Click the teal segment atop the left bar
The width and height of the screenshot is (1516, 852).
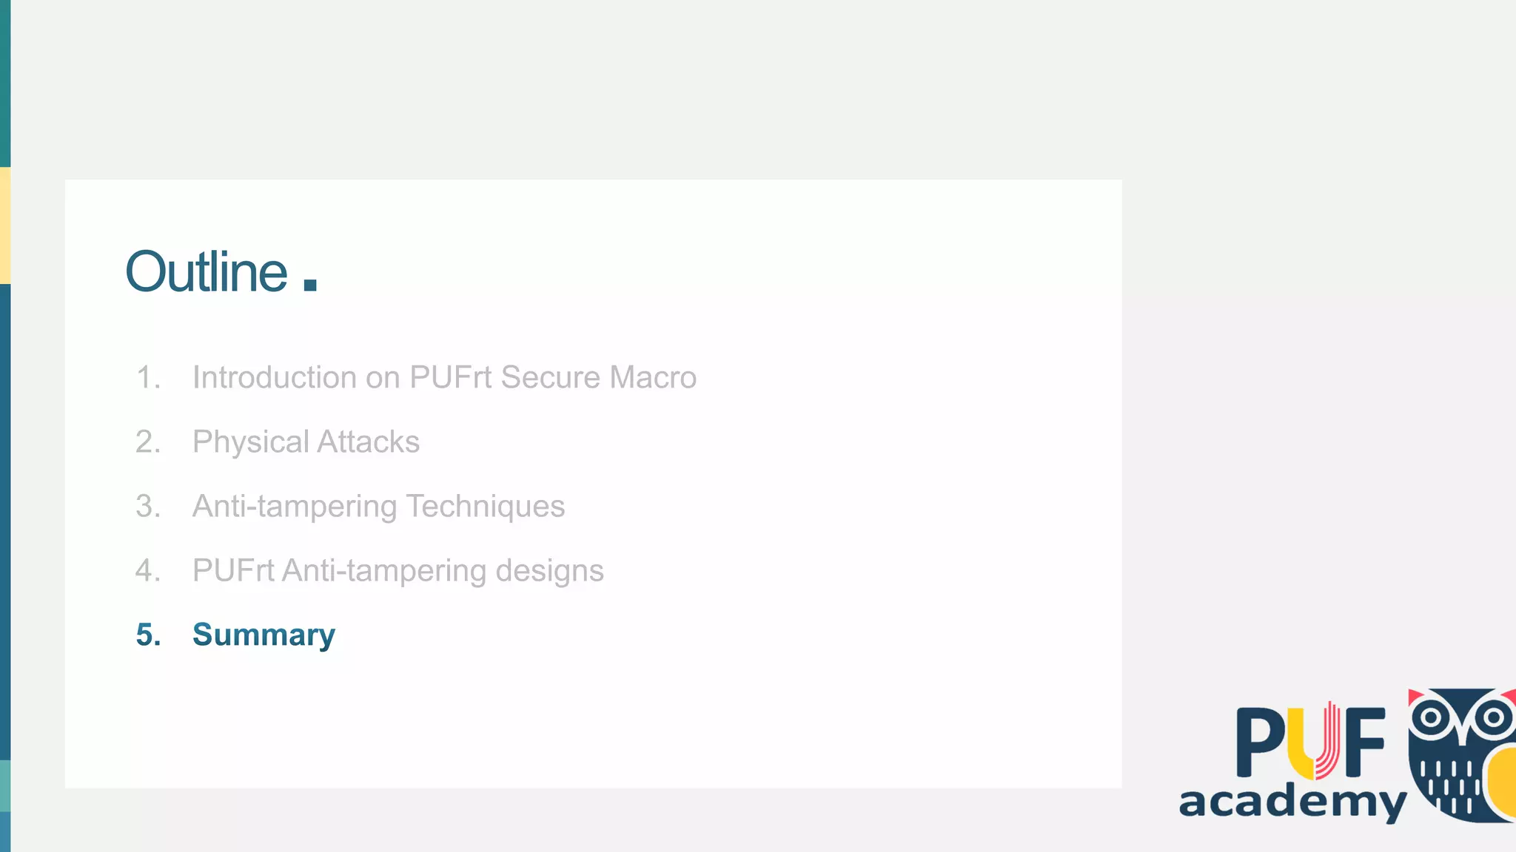coord(5,83)
